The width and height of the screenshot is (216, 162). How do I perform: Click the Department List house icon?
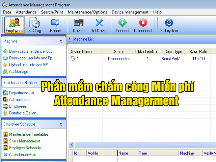click(x=5, y=93)
